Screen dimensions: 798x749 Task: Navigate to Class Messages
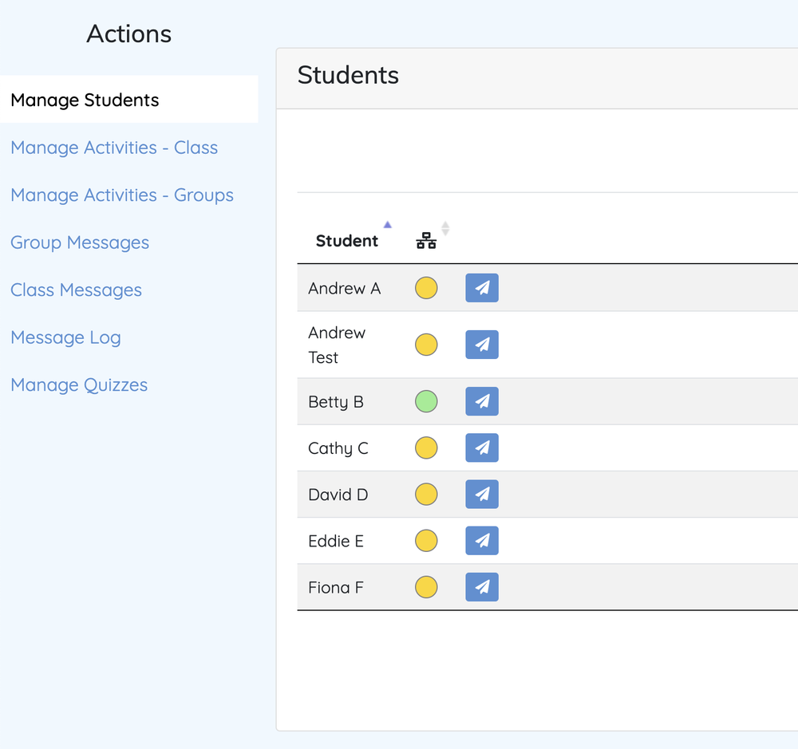click(76, 290)
